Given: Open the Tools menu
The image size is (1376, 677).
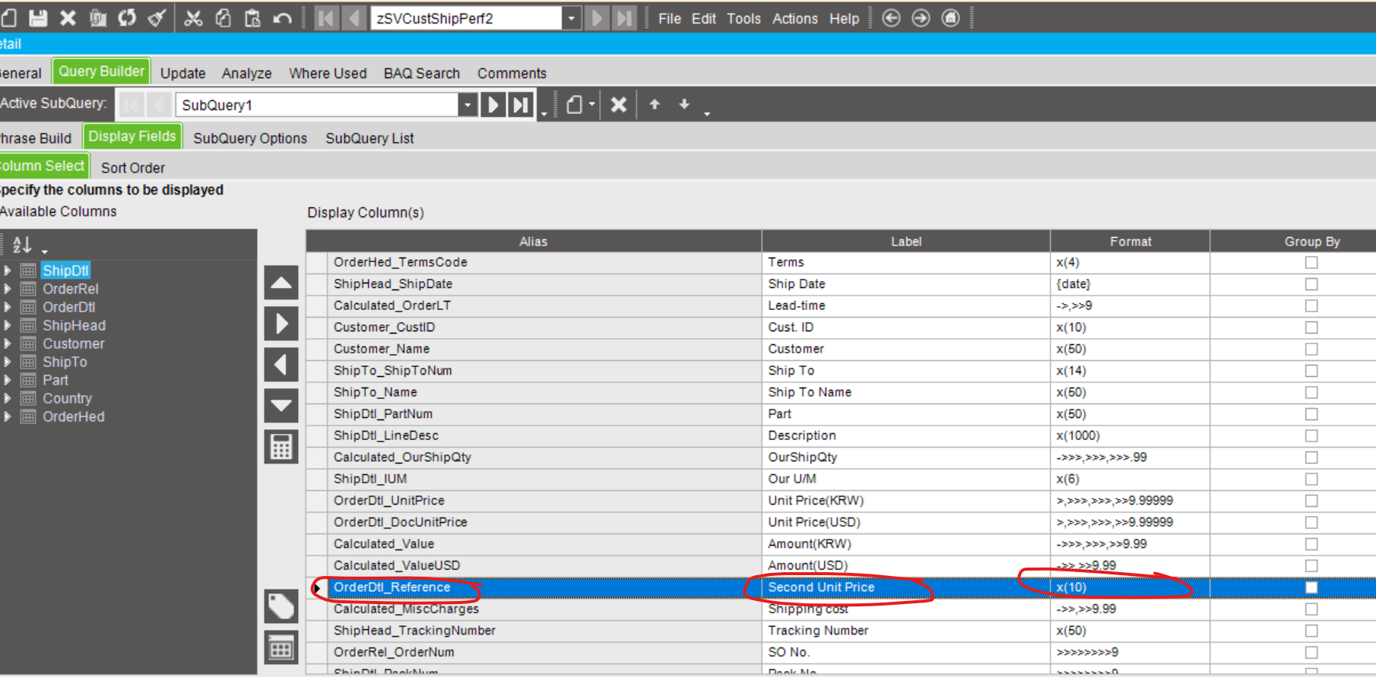Looking at the screenshot, I should 743,18.
